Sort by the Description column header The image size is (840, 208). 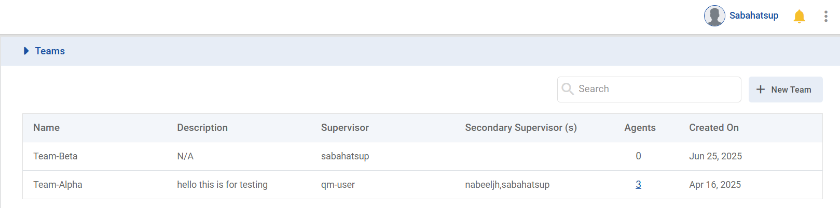pos(202,128)
